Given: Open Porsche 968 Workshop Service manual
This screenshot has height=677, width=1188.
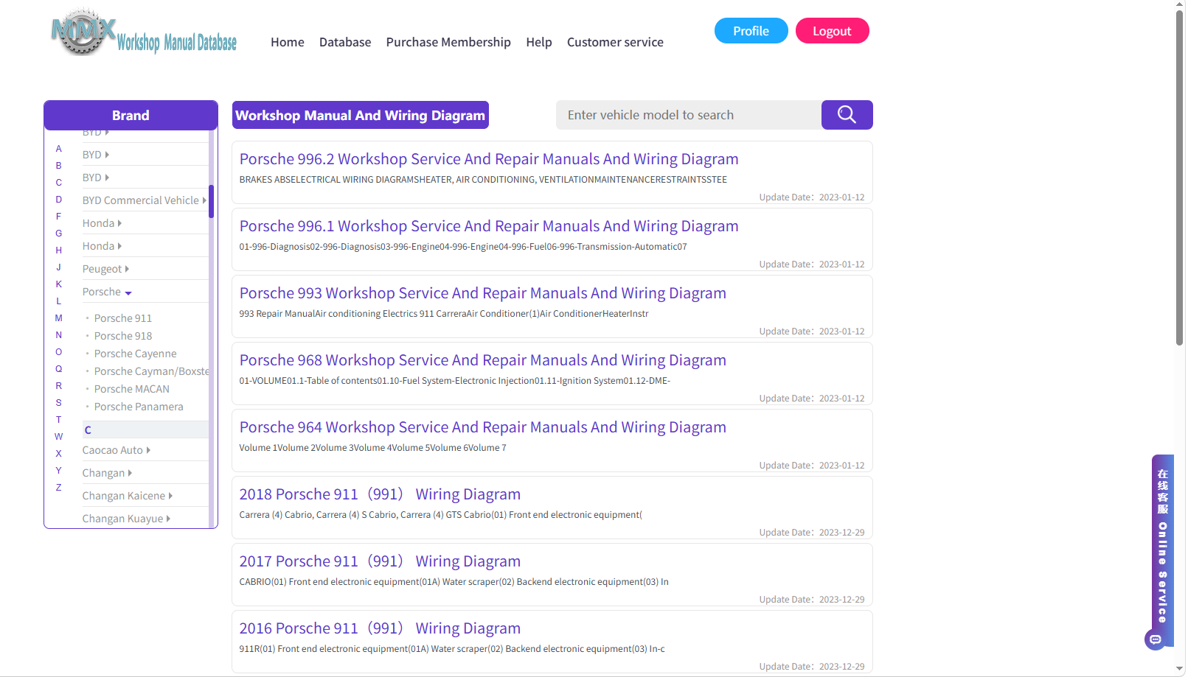Looking at the screenshot, I should (x=483, y=360).
